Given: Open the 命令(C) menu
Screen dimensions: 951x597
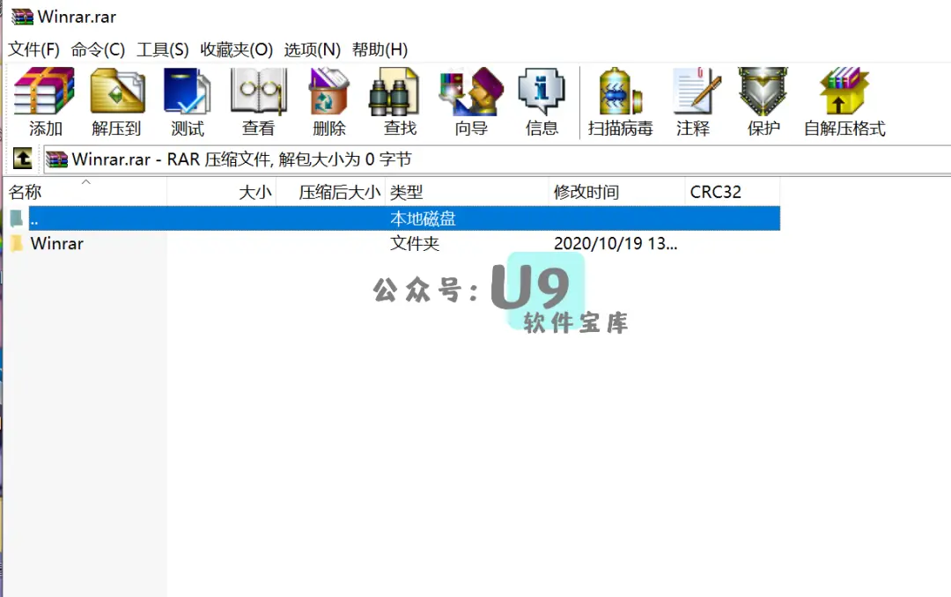Looking at the screenshot, I should click(98, 49).
